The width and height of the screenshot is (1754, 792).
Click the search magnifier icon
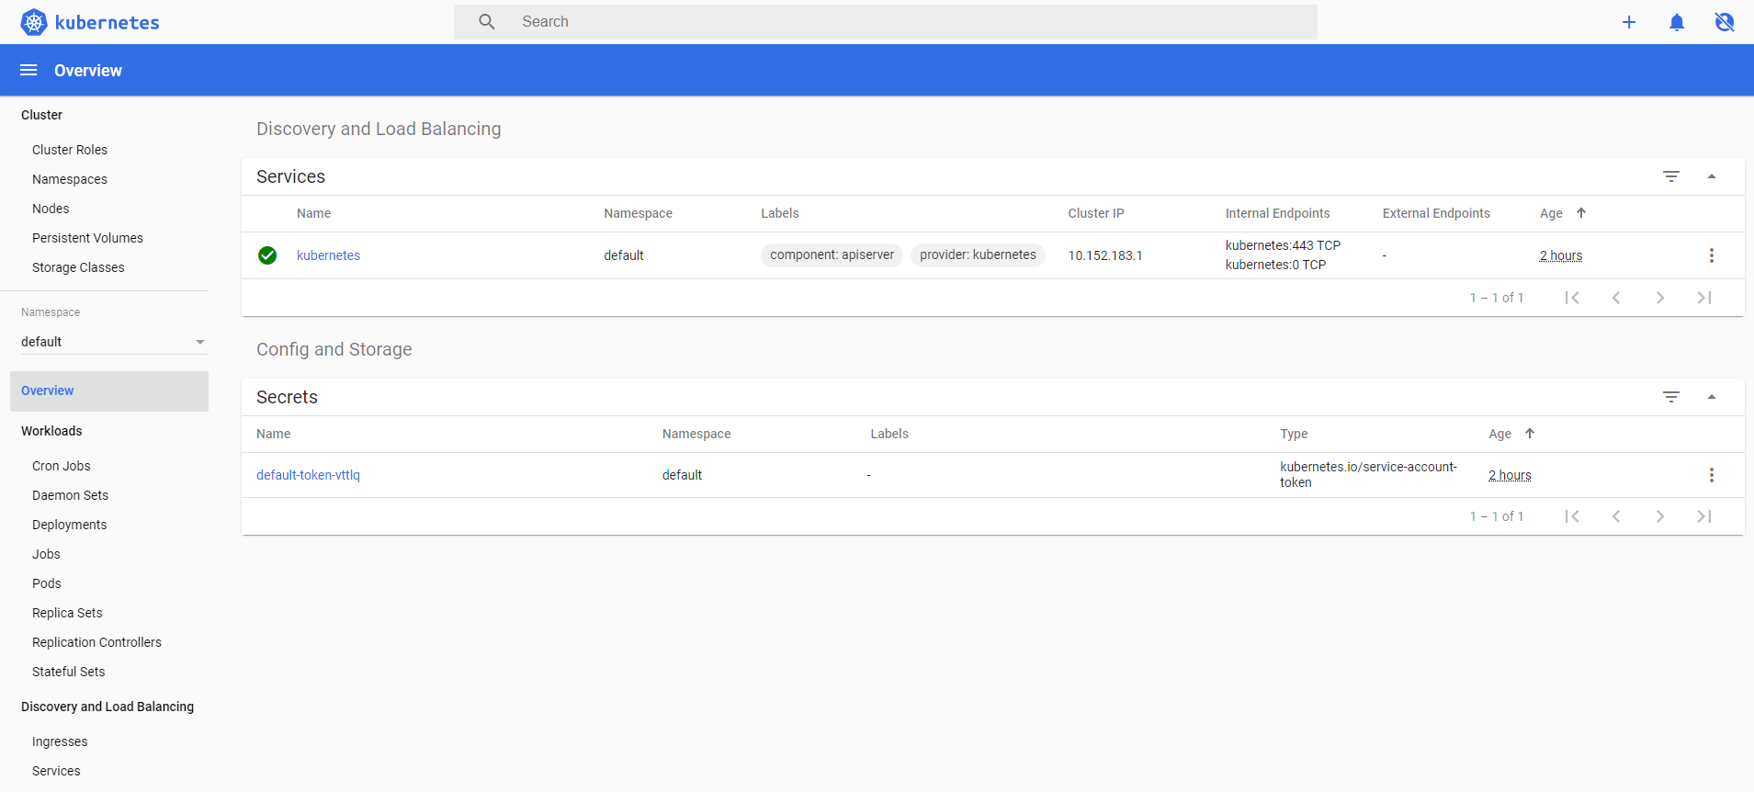tap(487, 21)
